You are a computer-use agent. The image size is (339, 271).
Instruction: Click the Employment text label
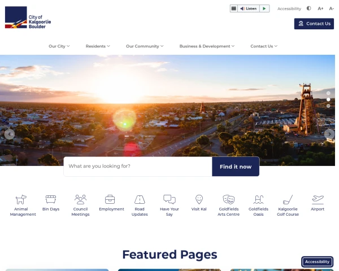pyautogui.click(x=111, y=209)
